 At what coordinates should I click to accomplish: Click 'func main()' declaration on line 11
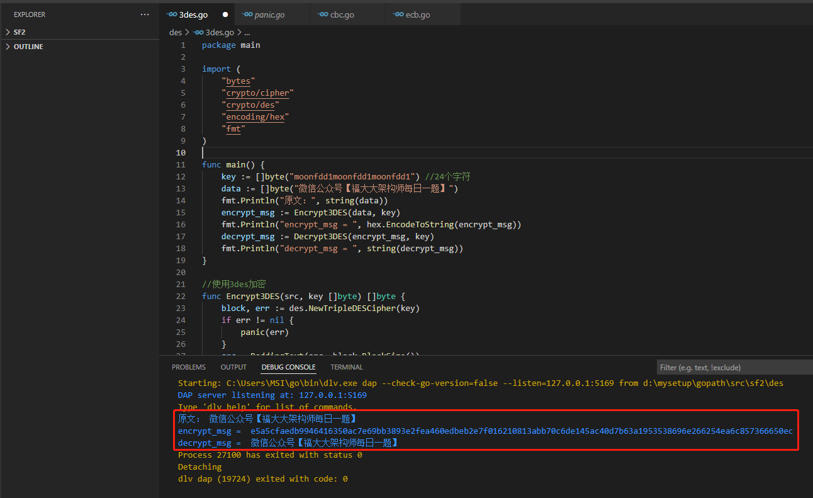pos(233,165)
